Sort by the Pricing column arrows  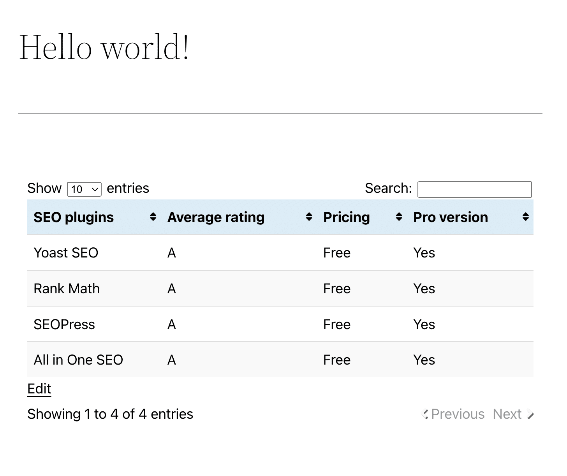tap(399, 217)
